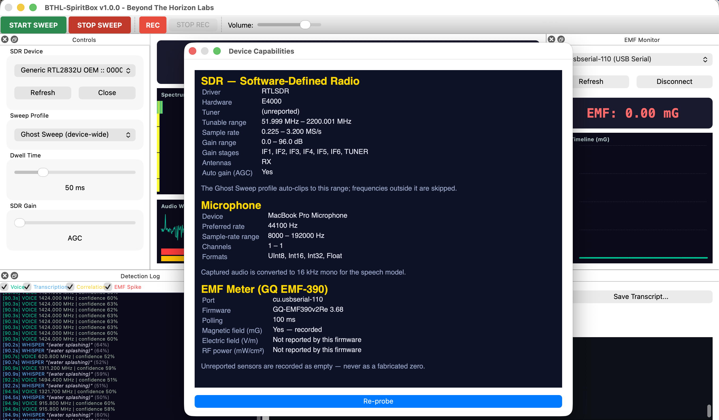Click Close under SDR Device

(107, 93)
